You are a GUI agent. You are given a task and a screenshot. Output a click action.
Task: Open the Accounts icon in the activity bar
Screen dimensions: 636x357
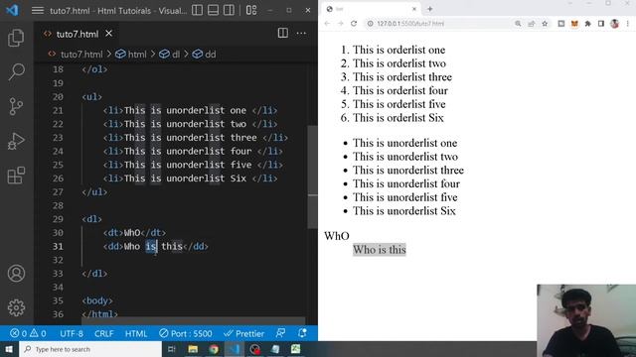16,274
